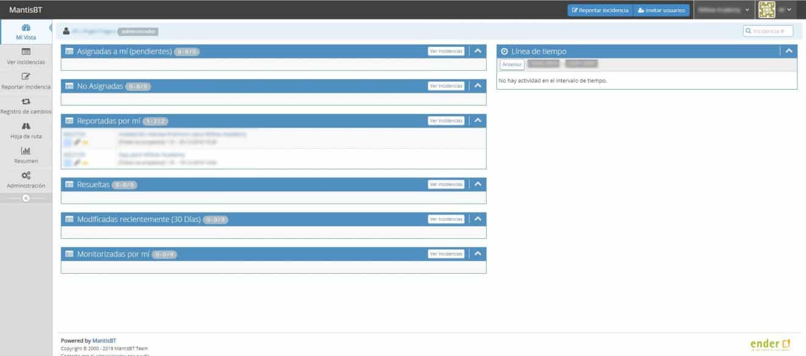Open Ver incidencias from the sidebar
806x356 pixels.
click(x=25, y=57)
